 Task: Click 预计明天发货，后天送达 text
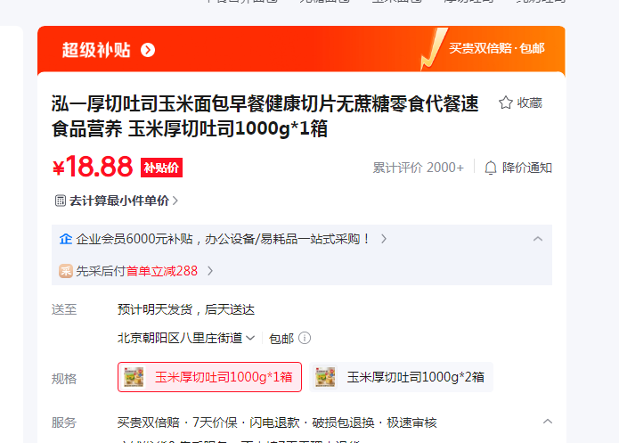[x=186, y=309]
